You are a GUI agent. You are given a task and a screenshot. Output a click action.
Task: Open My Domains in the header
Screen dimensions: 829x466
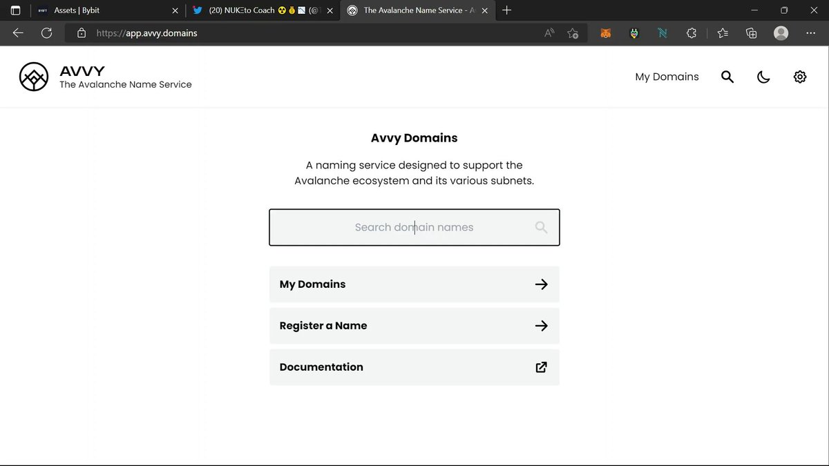[667, 77]
